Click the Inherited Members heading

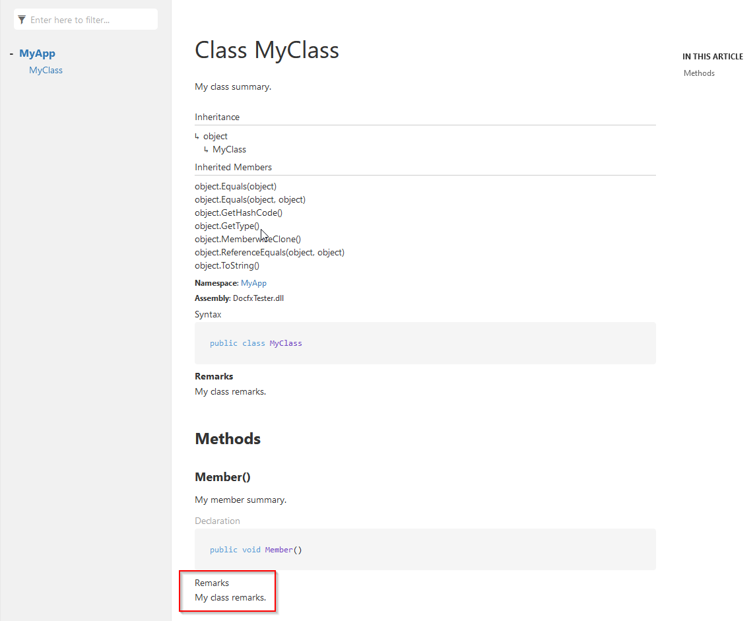pos(233,167)
